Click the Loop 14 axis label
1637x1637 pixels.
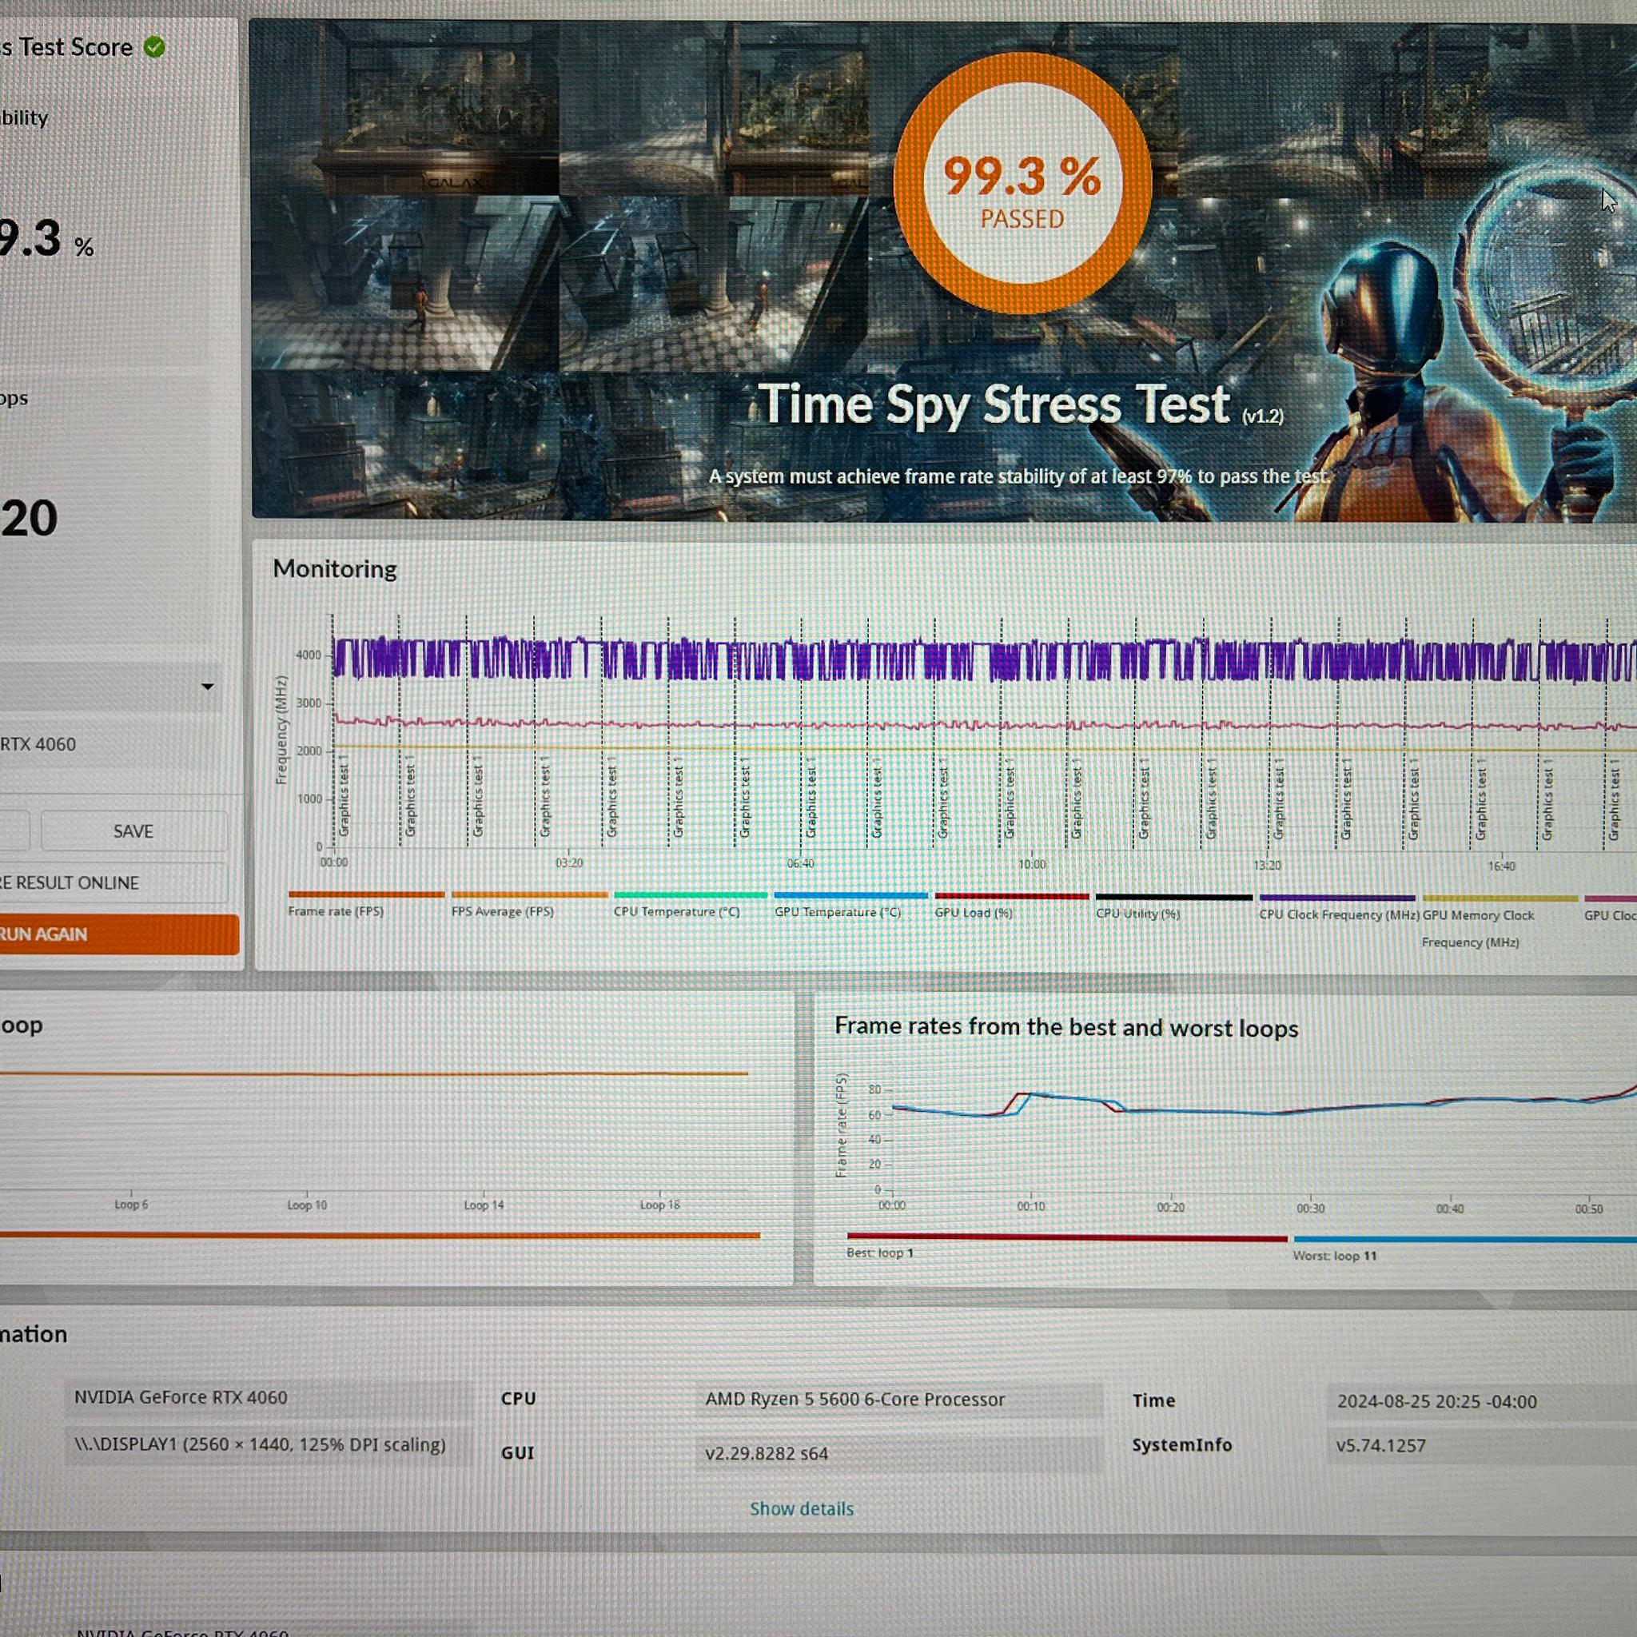(x=484, y=1205)
